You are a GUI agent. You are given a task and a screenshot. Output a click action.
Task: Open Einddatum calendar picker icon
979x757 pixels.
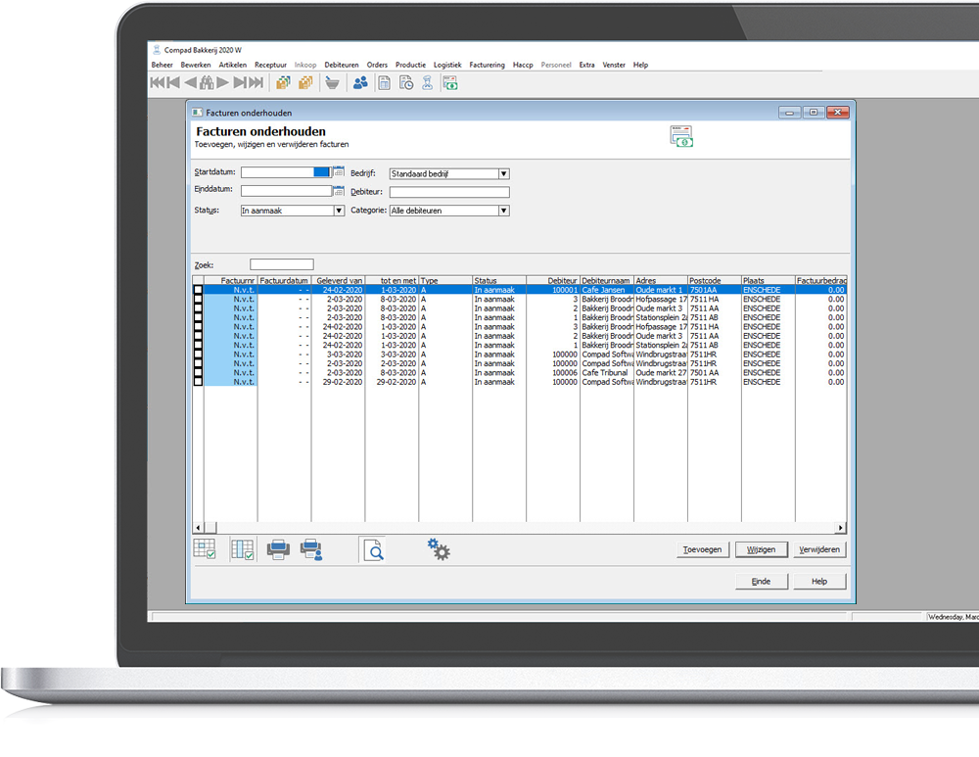(339, 191)
